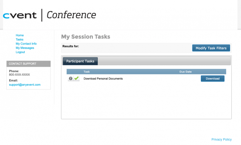Click the Download button
Viewport: 241px width, 145px height.
click(x=212, y=79)
